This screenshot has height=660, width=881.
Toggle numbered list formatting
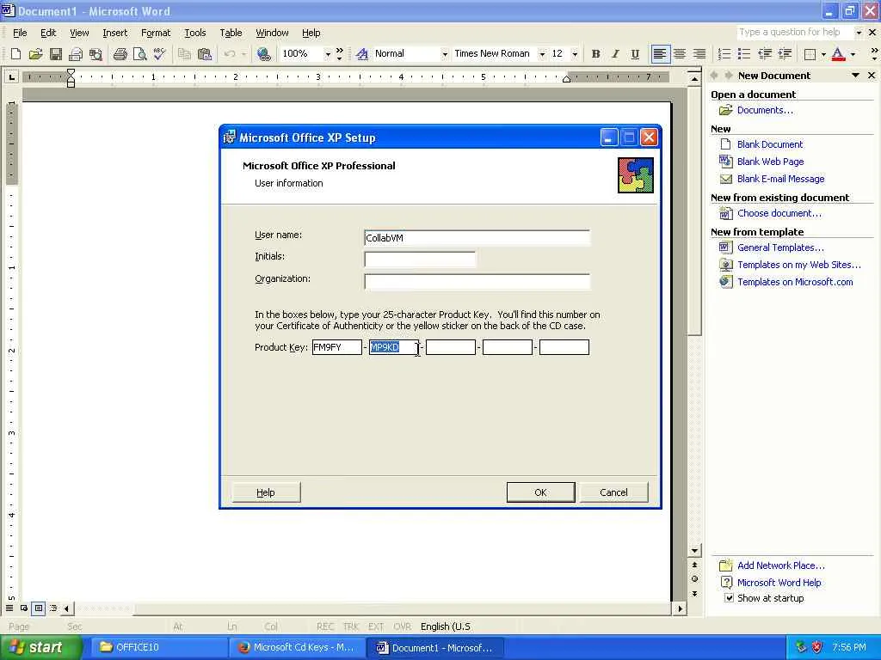pos(724,54)
